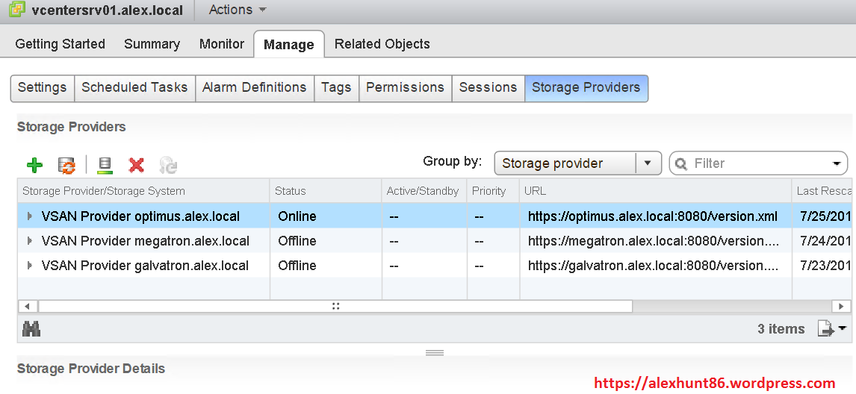Screen dimensions: 856x394
Task: Click the magnifier icon in Filter box
Action: (x=682, y=163)
